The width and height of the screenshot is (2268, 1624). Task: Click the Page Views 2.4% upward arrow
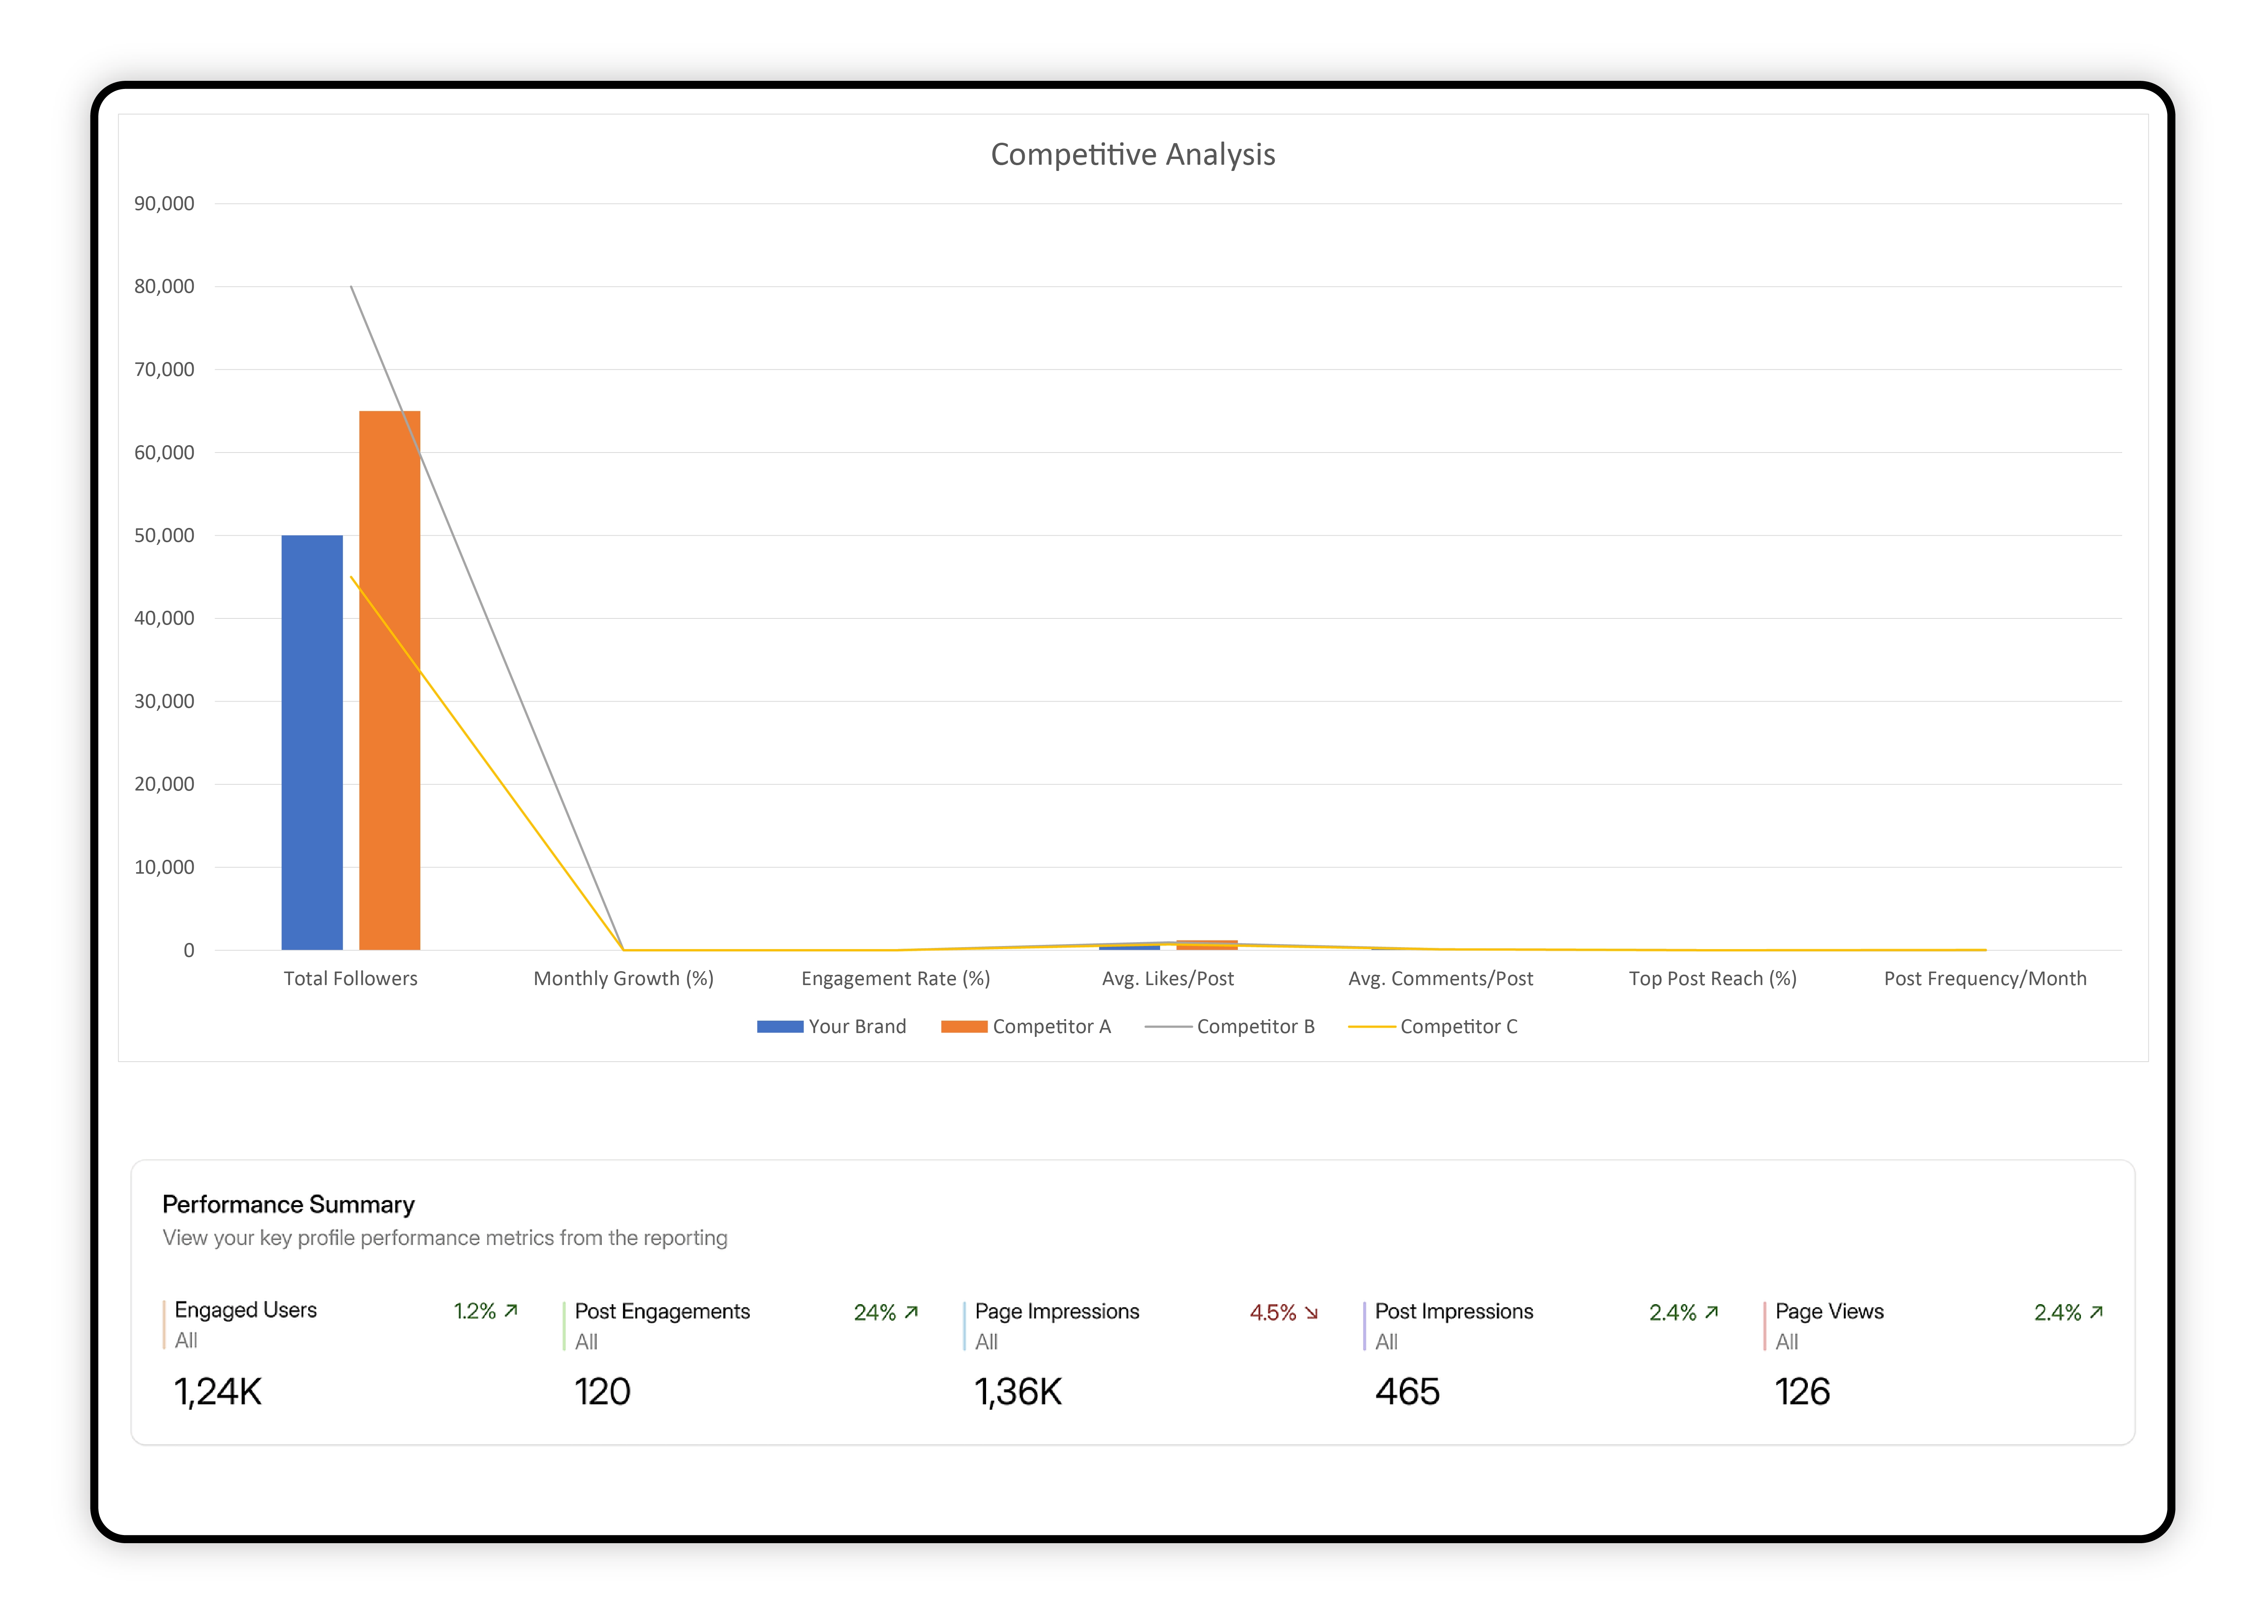(2096, 1312)
